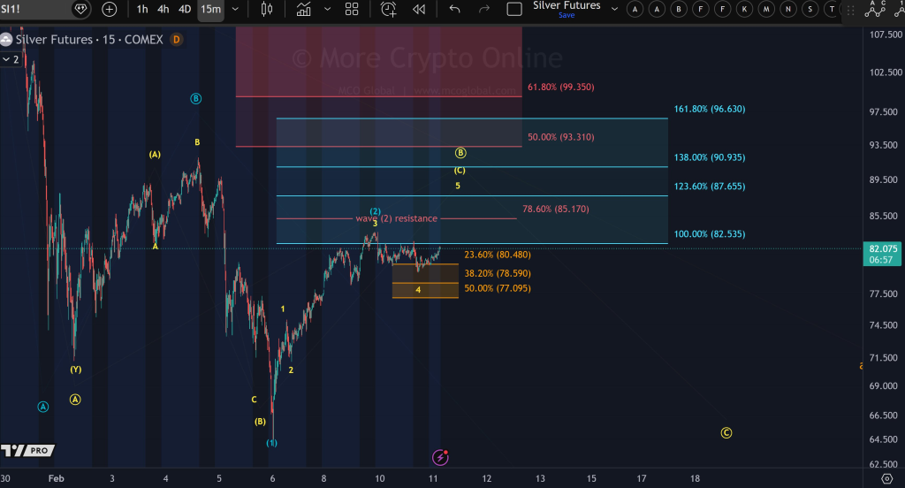Select the N quick layout circle
Image resolution: width=905 pixels, height=488 pixels.
click(x=787, y=9)
